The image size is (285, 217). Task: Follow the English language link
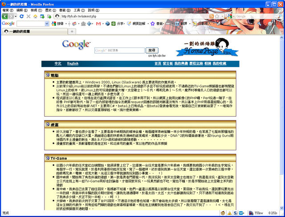tap(73, 63)
